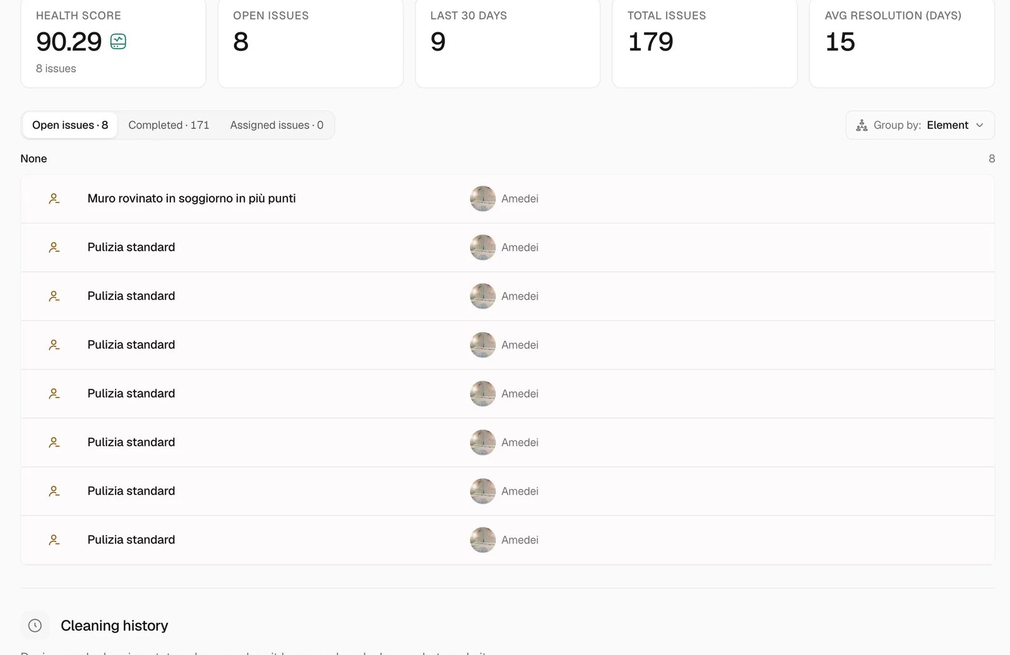This screenshot has height=655, width=1010.
Task: Switch to the Assigned issues · 0 tab
Action: [276, 125]
